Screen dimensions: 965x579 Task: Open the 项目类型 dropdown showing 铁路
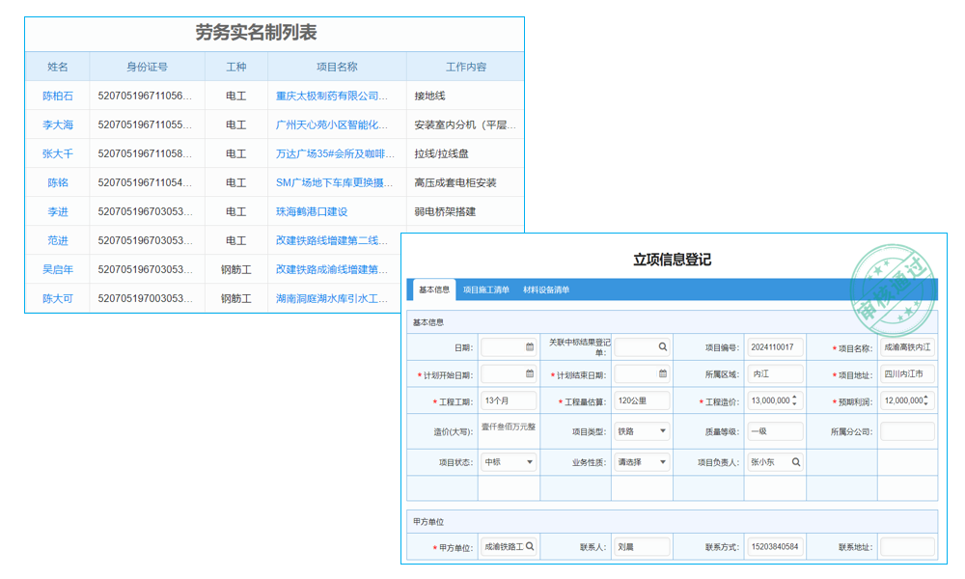pos(664,428)
